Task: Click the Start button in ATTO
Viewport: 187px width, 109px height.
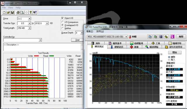Action: 77,40
